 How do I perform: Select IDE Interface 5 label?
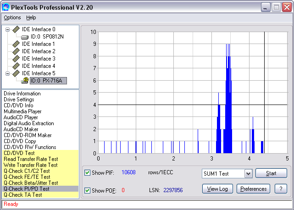(x=39, y=73)
